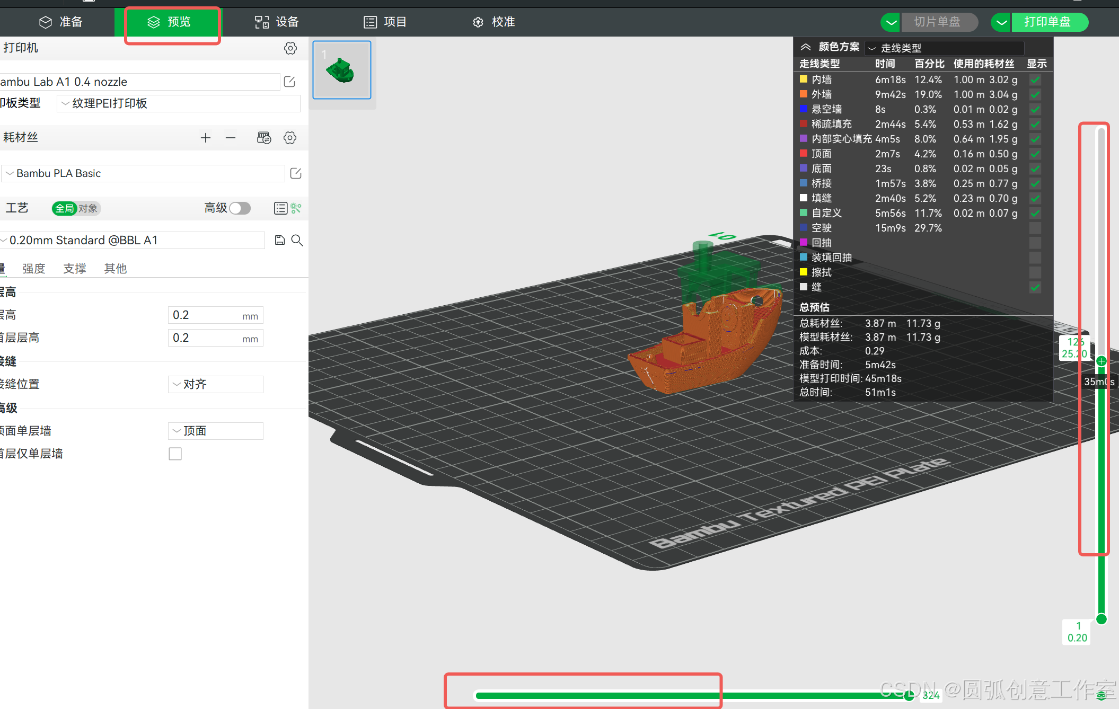Hide 内墙 line type in preview

1035,79
